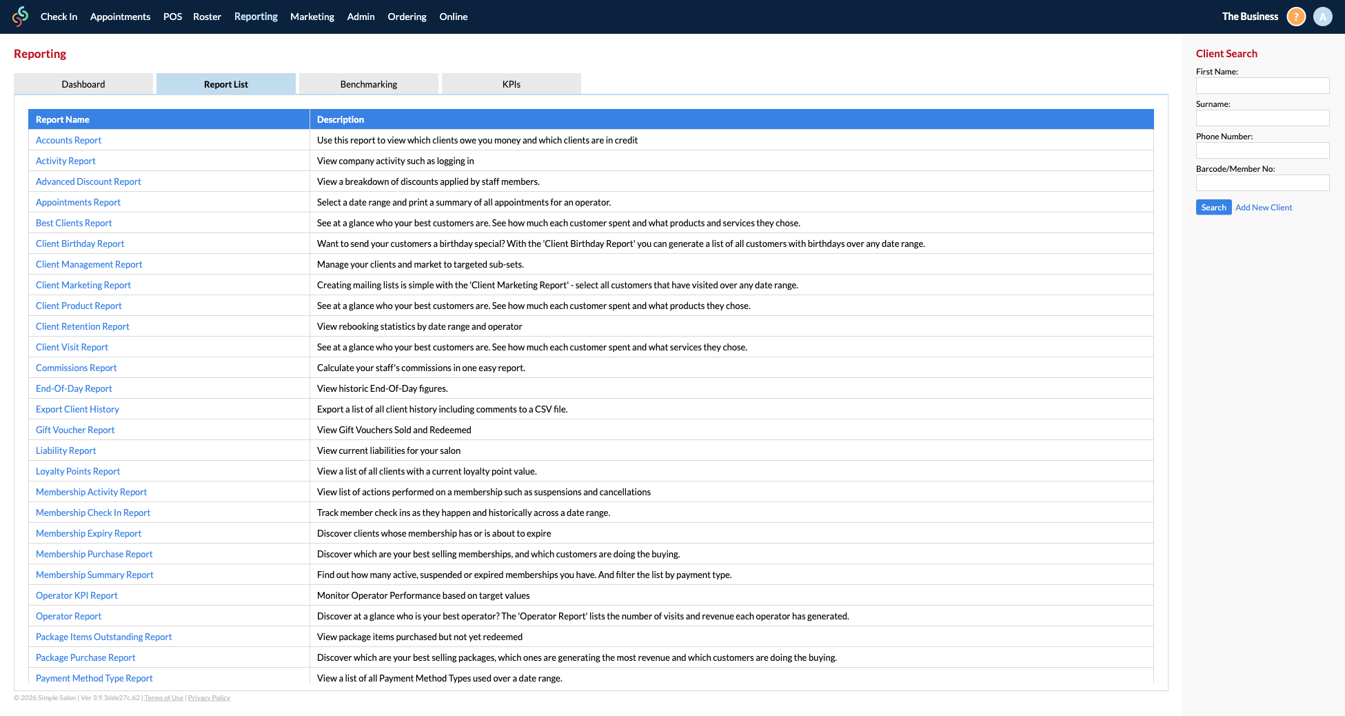Image resolution: width=1345 pixels, height=716 pixels.
Task: Open the Operator KPI Report
Action: [77, 595]
